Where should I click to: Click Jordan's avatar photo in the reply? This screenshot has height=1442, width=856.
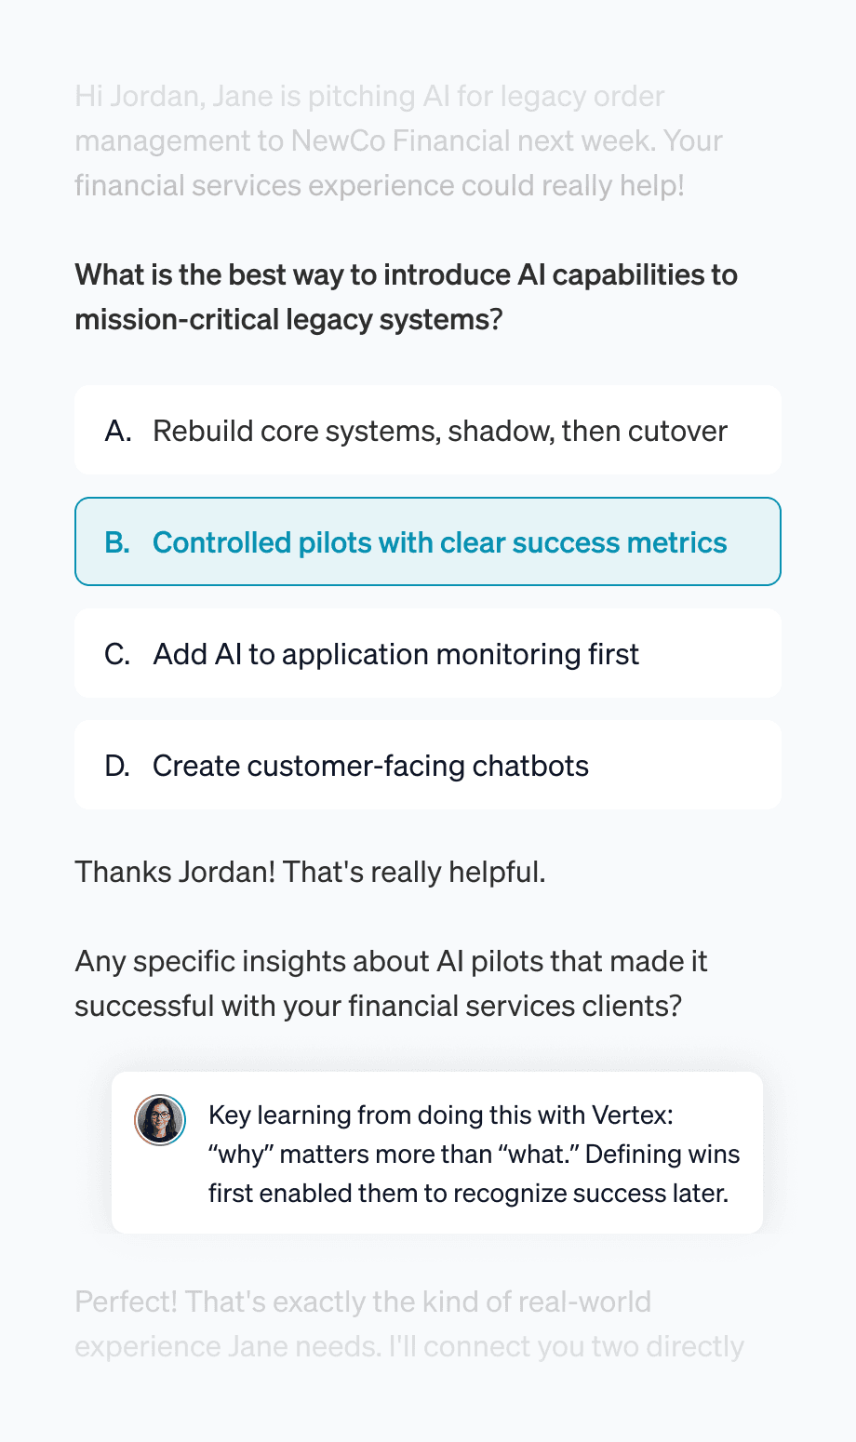pyautogui.click(x=160, y=1119)
